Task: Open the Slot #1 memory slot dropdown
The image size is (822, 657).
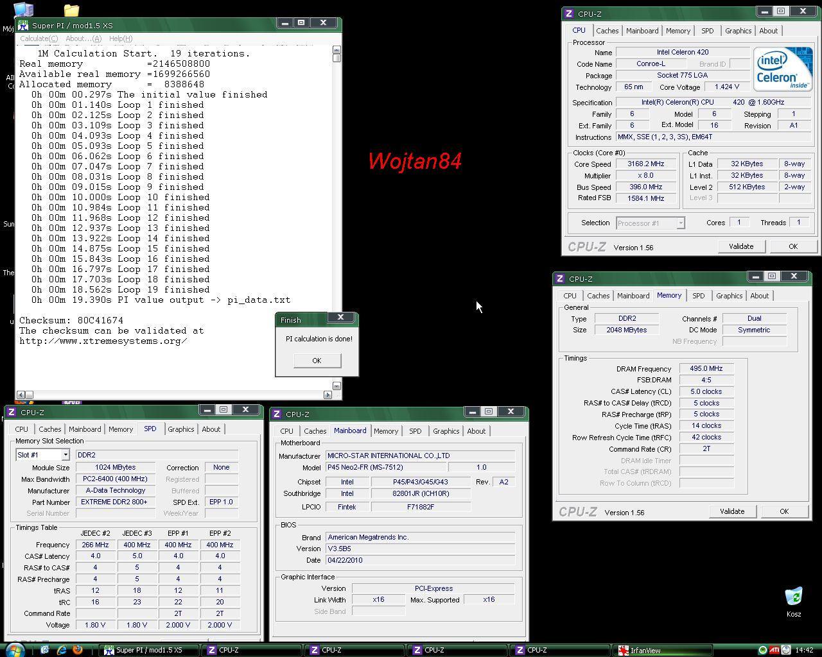Action: coord(65,455)
